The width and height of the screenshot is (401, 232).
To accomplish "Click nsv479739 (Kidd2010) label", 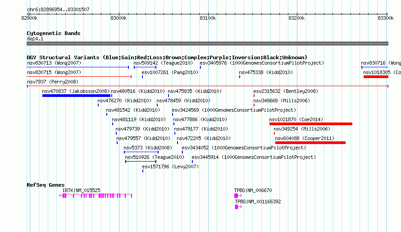I will tap(142, 129).
